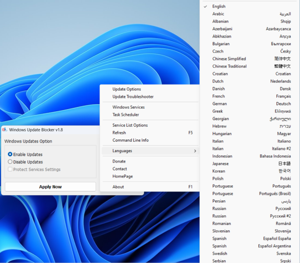Image resolution: width=300 pixels, height=263 pixels.
Task: Pick Danish Dansk language
Action: pos(250,89)
